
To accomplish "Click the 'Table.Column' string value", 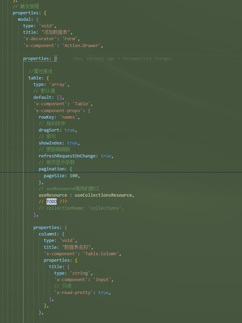I will pyautogui.click(x=100, y=254).
